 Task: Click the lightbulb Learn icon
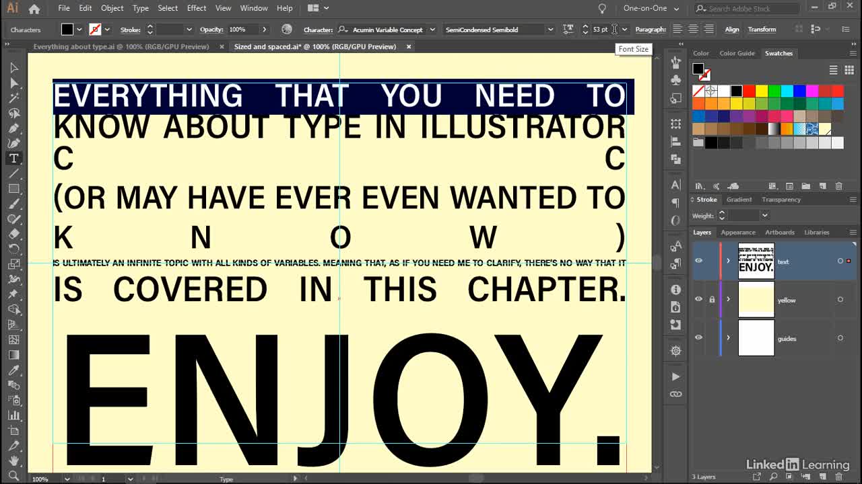[x=602, y=8]
